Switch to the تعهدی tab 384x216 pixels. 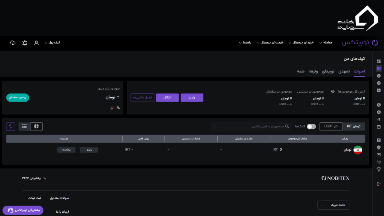click(344, 71)
